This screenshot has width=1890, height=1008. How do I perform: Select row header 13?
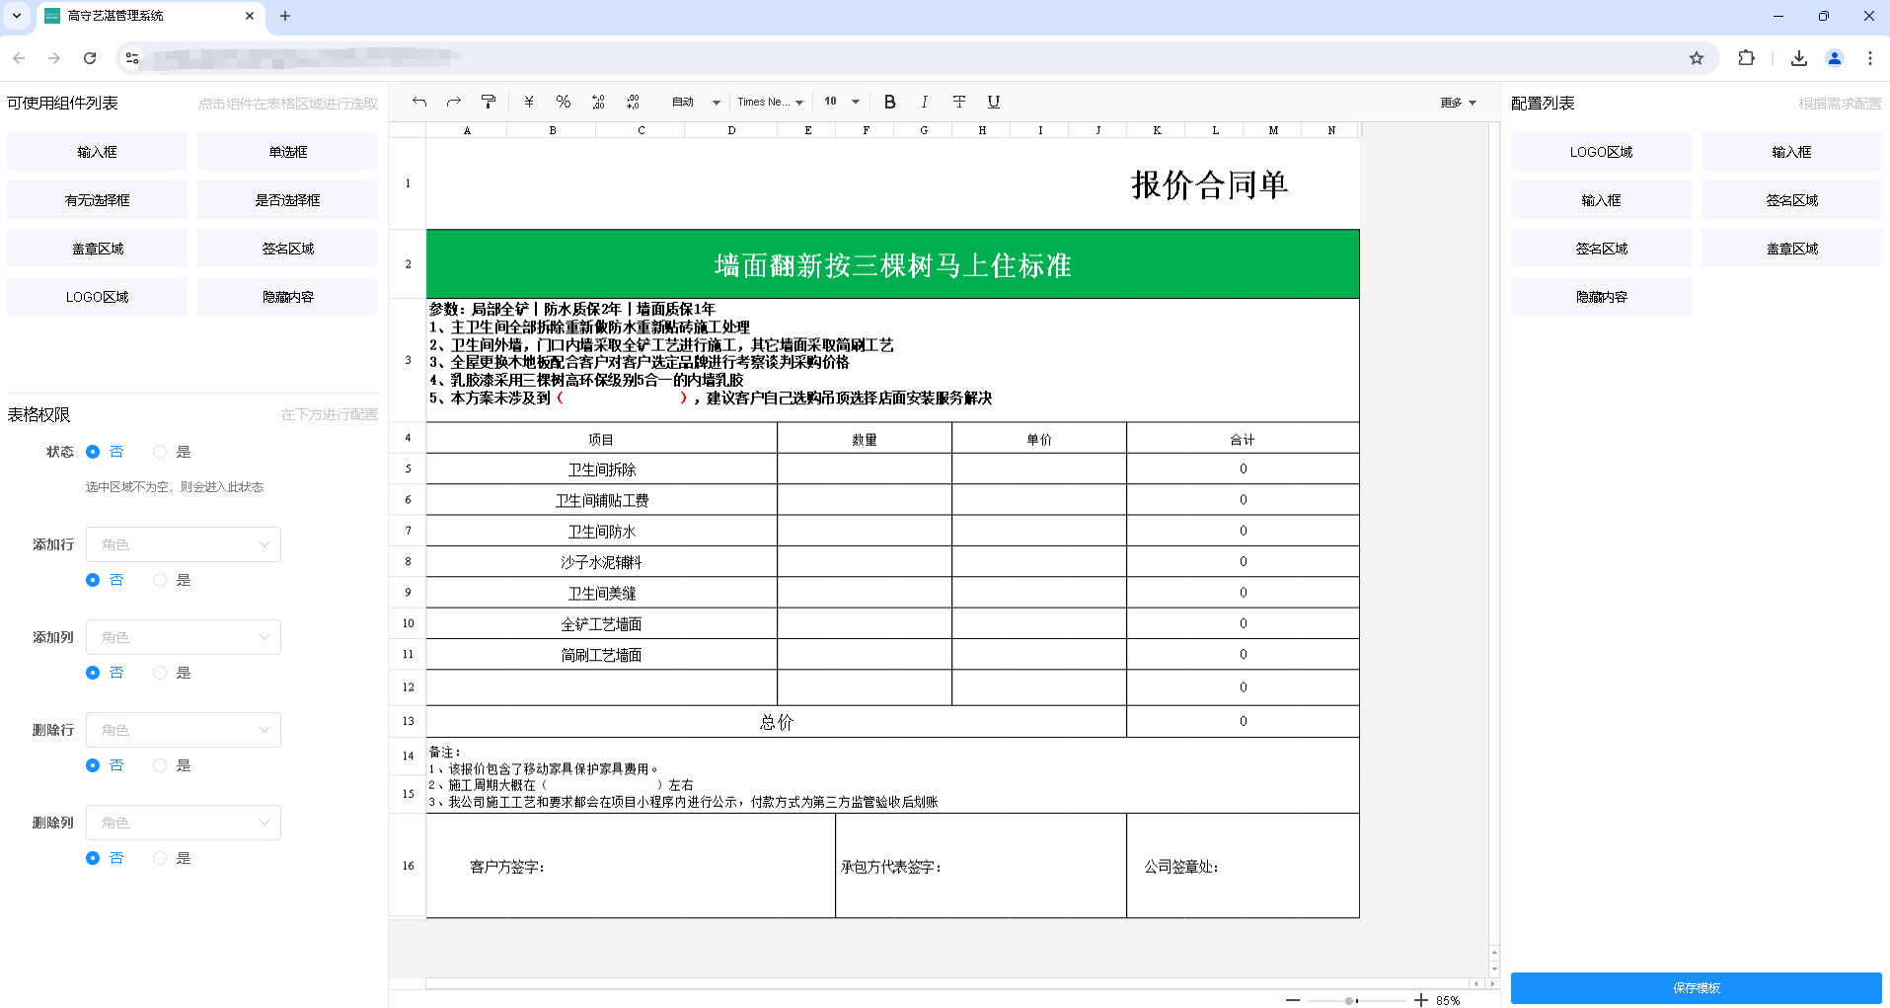pos(408,721)
